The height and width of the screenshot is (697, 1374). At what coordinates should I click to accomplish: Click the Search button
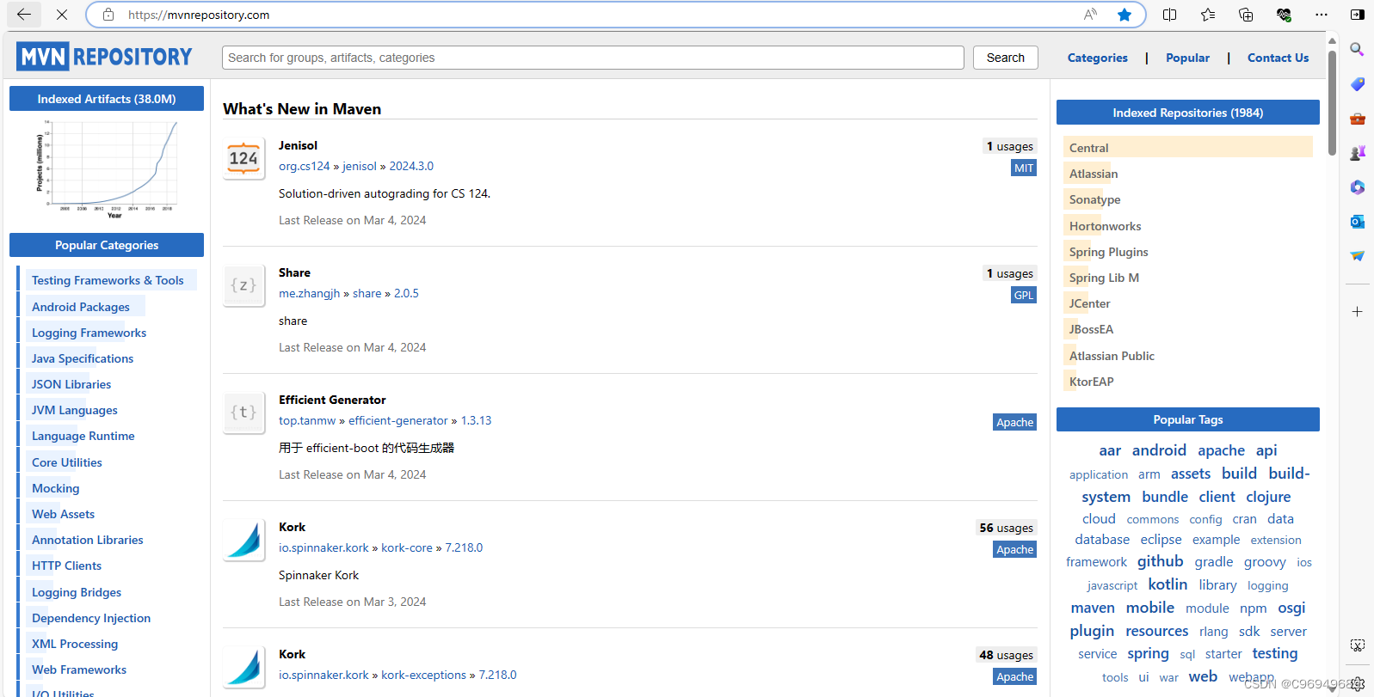click(x=1005, y=58)
